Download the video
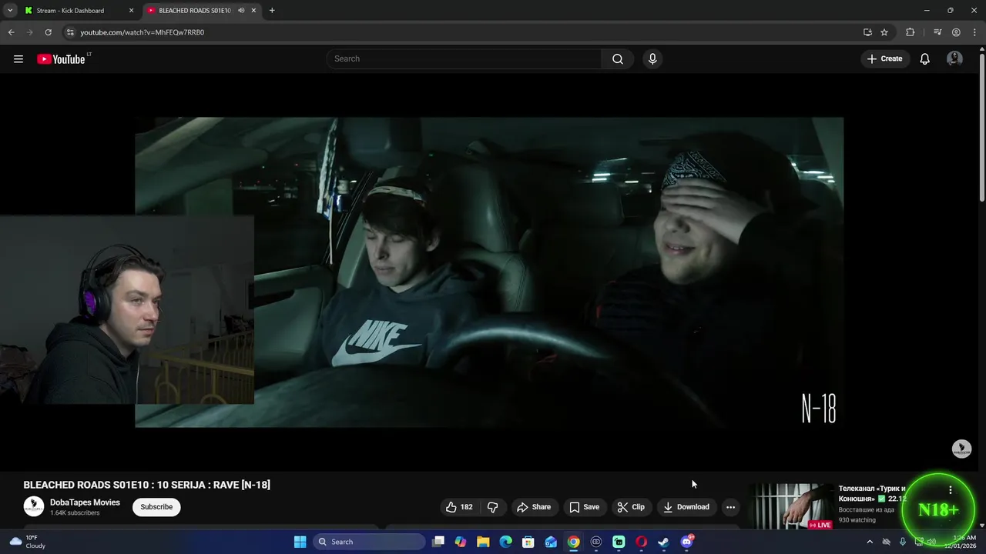 (x=686, y=507)
